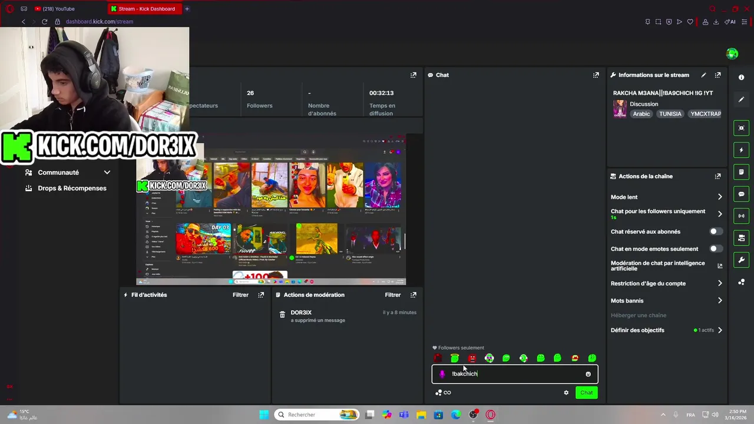Click the trash icon beside DOR3IX moderation entry
The image size is (754, 424).
282,315
